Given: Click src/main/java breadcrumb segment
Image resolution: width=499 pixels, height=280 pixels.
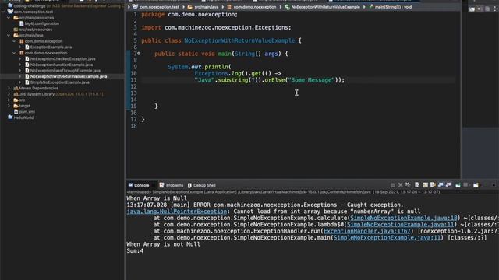Looking at the screenshot, I should [206, 7].
